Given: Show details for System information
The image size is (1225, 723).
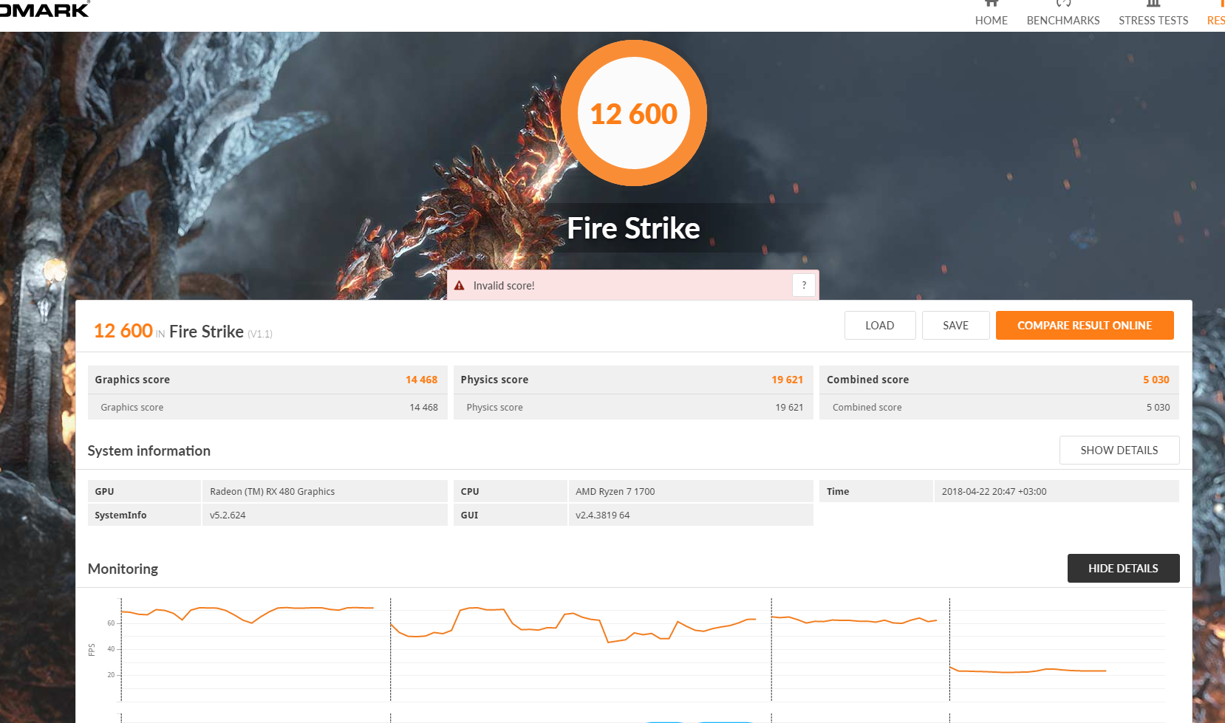Looking at the screenshot, I should 1119,450.
